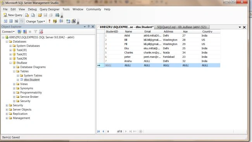Click the Refresh icon in Object Explorer toolbar
This screenshot has height=142, width=252.
tap(41, 32)
